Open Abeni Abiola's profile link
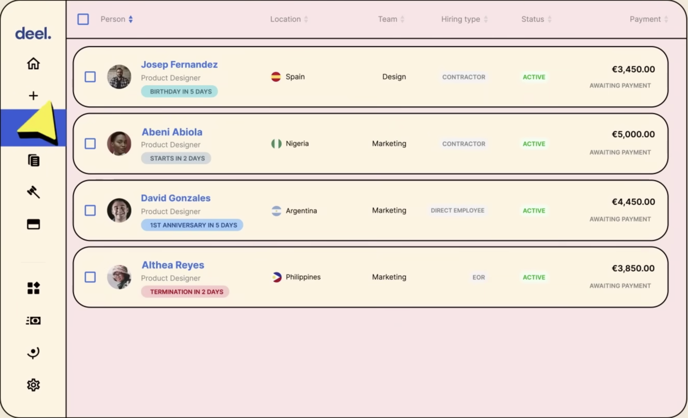This screenshot has height=418, width=688. tap(172, 132)
